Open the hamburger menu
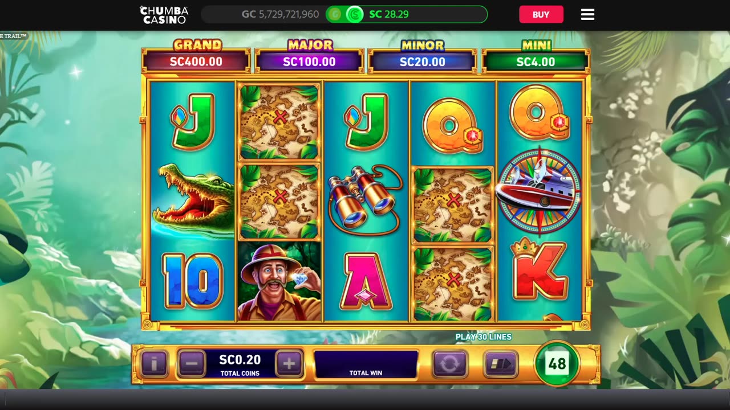The image size is (730, 410). pyautogui.click(x=587, y=15)
